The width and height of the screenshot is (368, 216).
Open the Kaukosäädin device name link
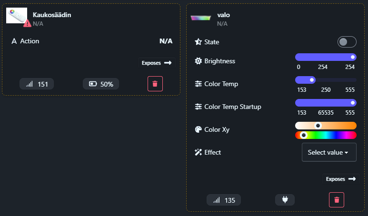(52, 15)
